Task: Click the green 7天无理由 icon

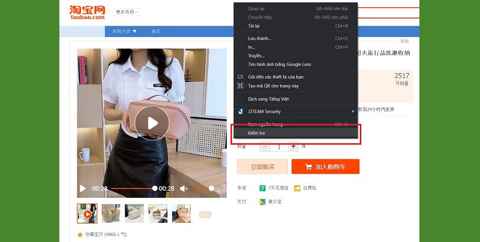Action: pyautogui.click(x=262, y=188)
